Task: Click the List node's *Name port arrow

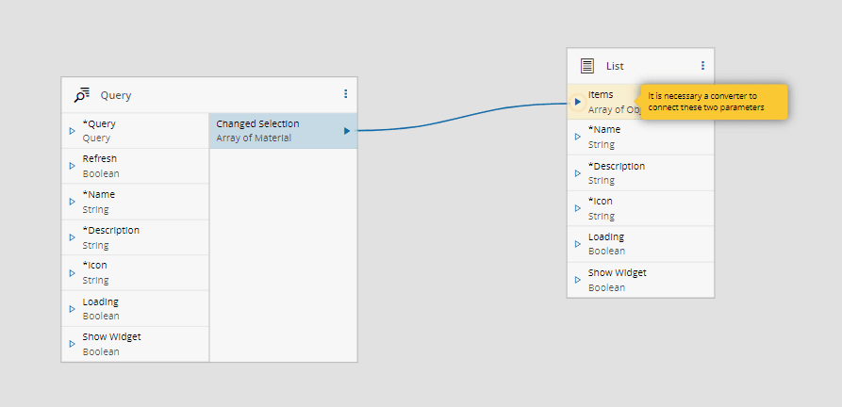Action: [578, 137]
